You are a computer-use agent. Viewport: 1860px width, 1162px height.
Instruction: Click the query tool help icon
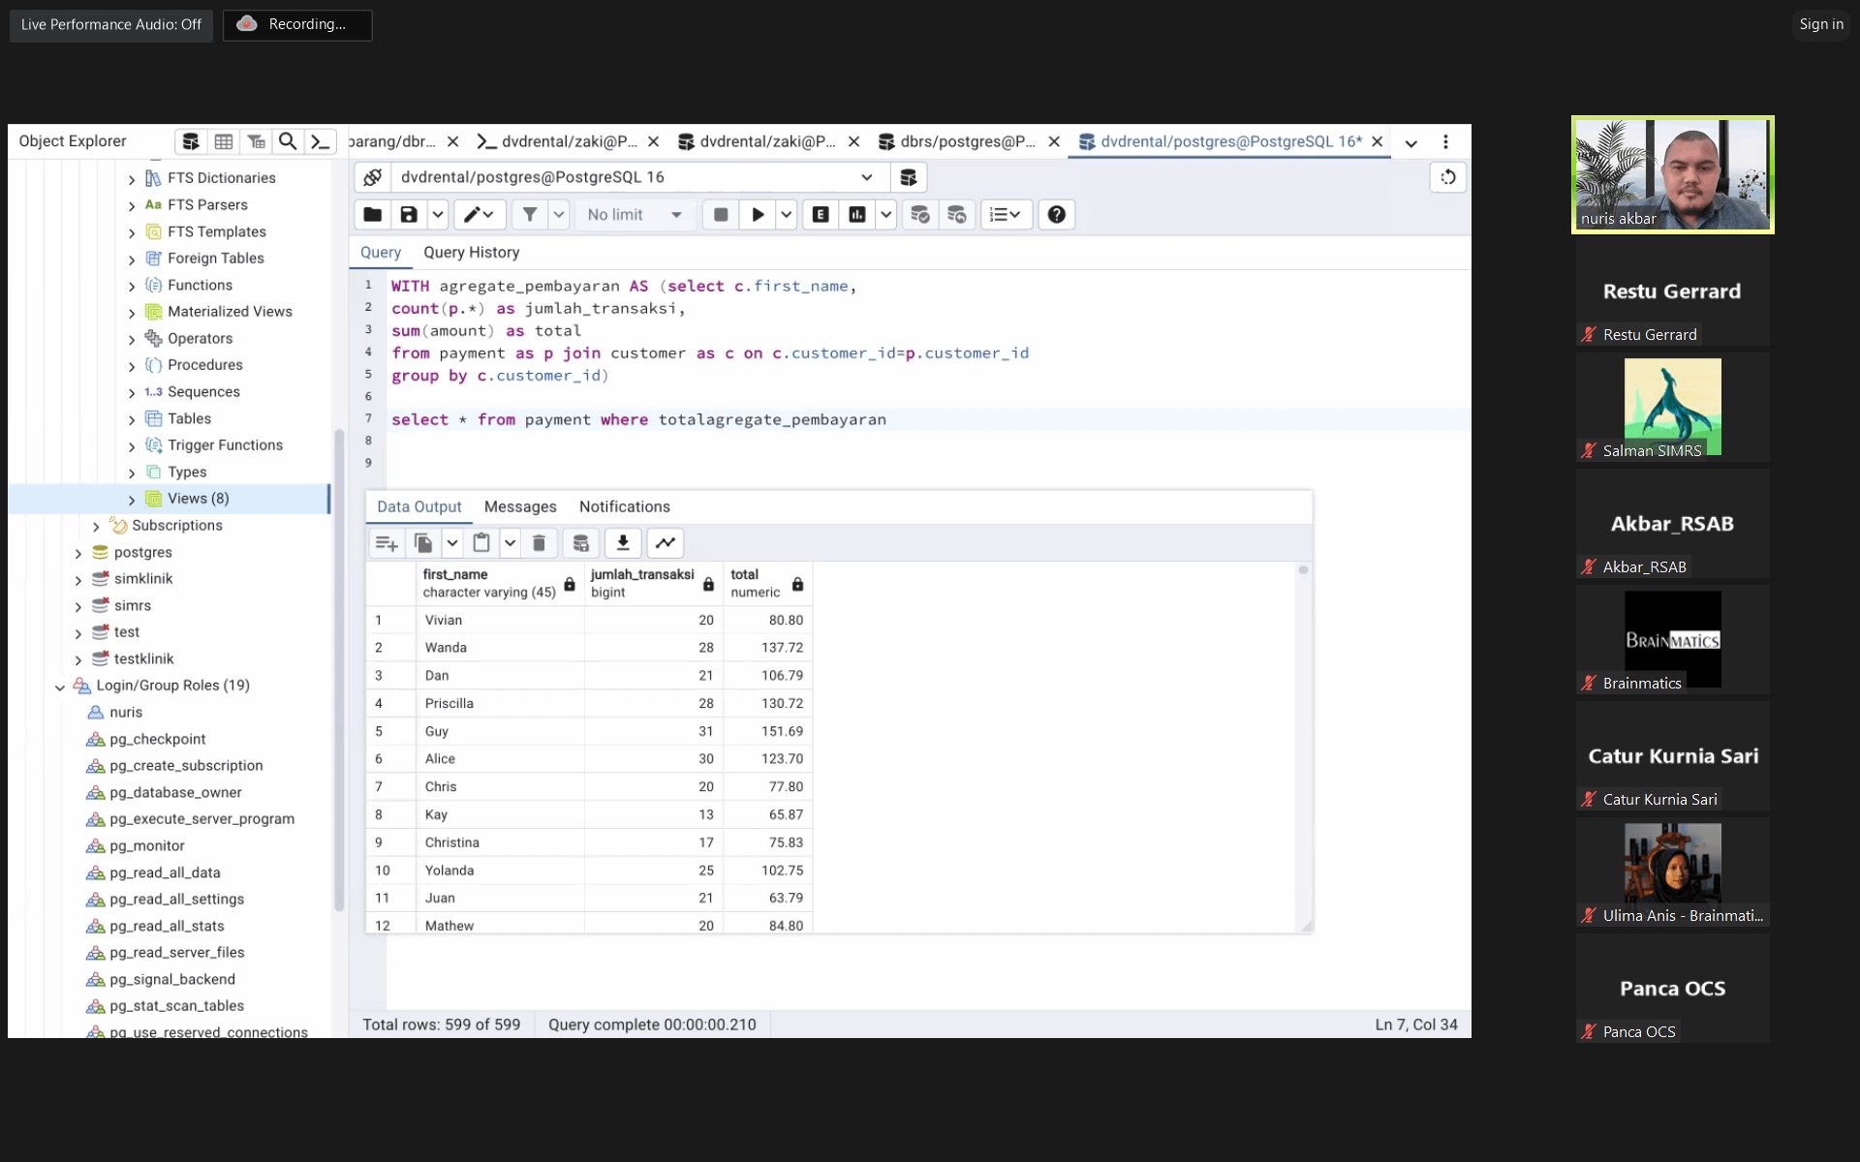point(1057,215)
